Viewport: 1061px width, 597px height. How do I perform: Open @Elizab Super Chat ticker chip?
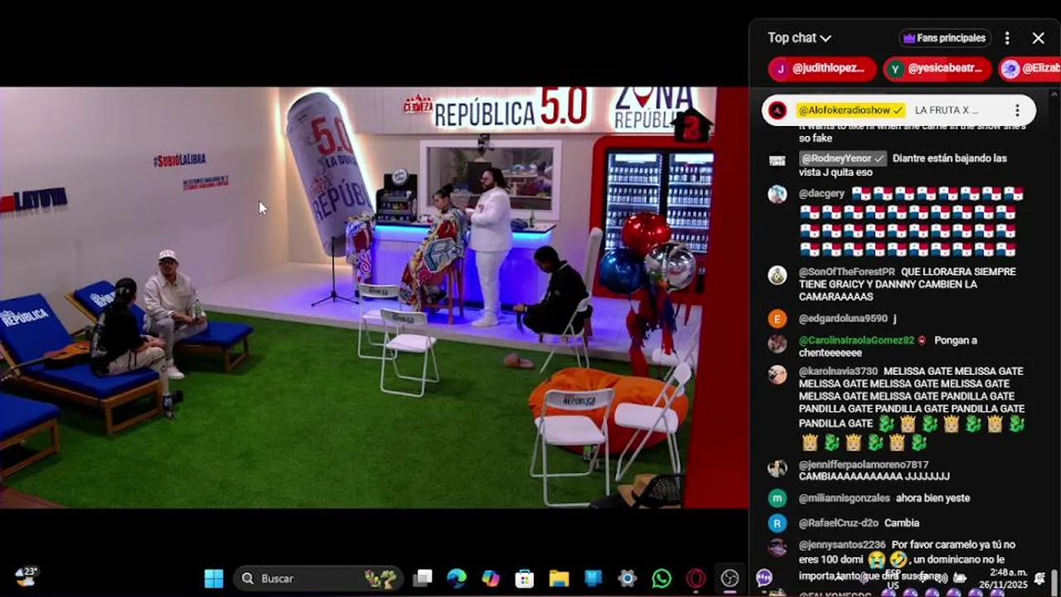1030,69
